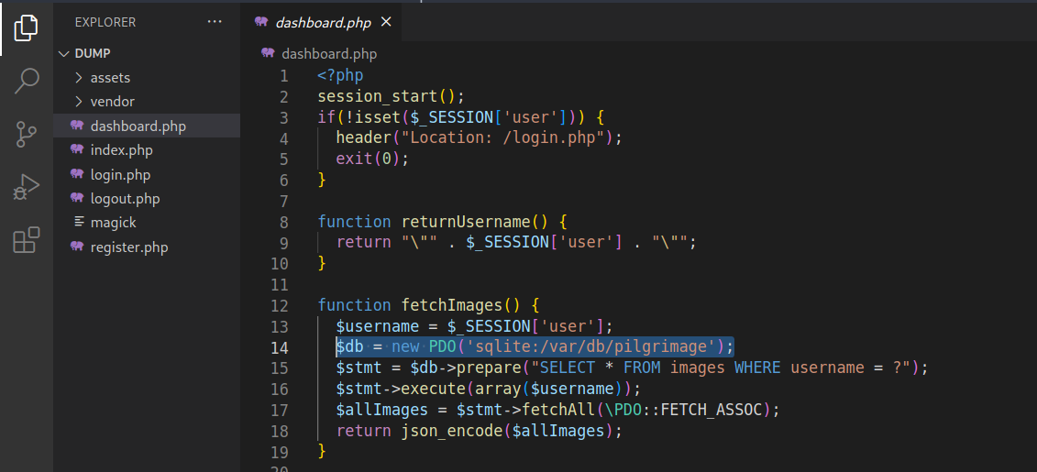This screenshot has width=1037, height=472.
Task: Click line number 14 in the gutter
Action: pos(280,347)
